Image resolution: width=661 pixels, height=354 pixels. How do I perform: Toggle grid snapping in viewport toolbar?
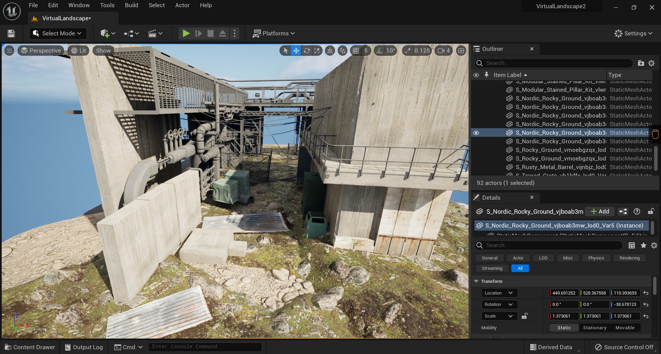click(356, 51)
